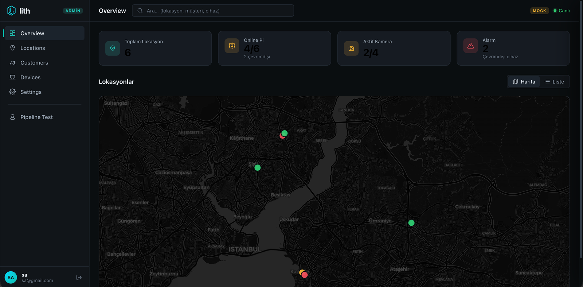Screen dimensions: 583x287
Task: Click the Devices laptop icon
Action: [12, 77]
